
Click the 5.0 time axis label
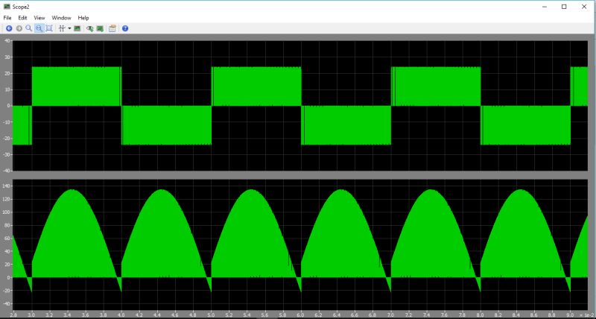[x=212, y=315]
